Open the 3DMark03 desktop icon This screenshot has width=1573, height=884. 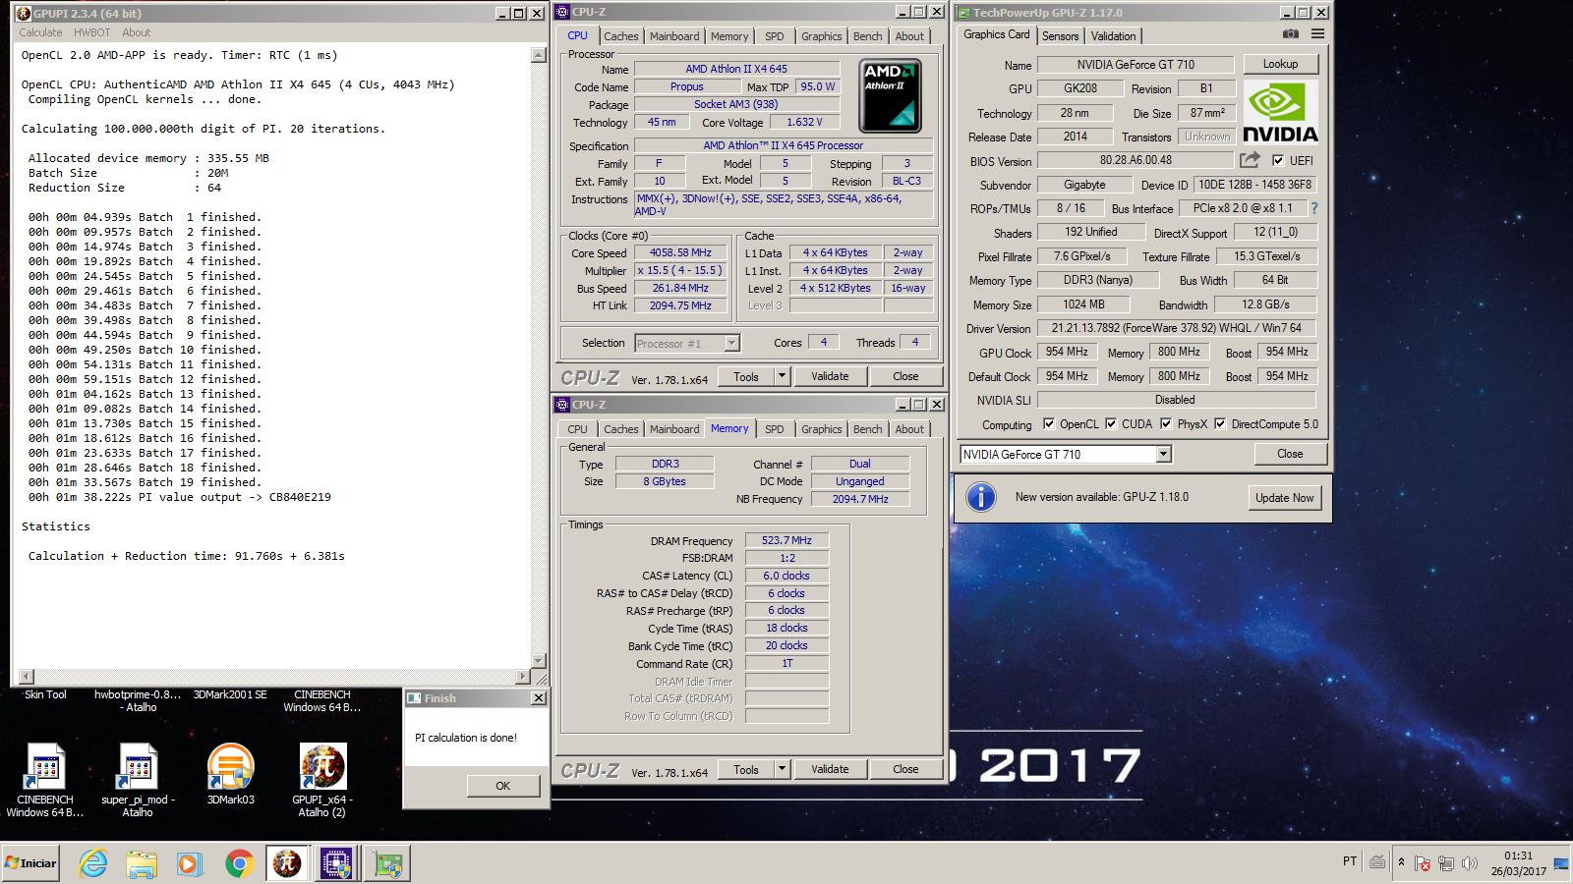[231, 768]
